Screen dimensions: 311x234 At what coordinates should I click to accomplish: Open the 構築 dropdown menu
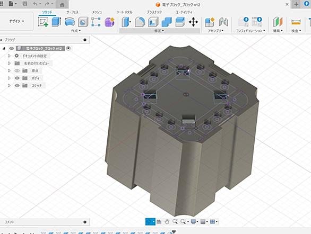pos(278,31)
